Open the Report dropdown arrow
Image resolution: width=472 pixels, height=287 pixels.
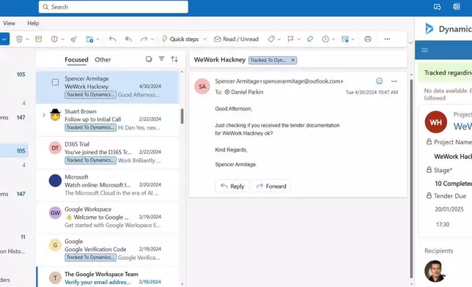pyautogui.click(x=62, y=40)
